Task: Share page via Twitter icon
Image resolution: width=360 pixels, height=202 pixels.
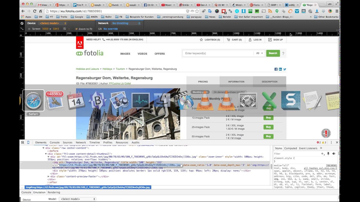Action: pyautogui.click(x=285, y=69)
